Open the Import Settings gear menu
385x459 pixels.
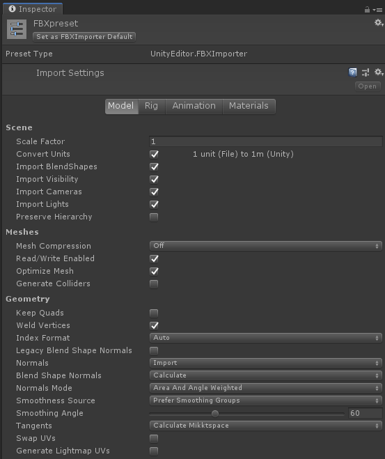[379, 72]
